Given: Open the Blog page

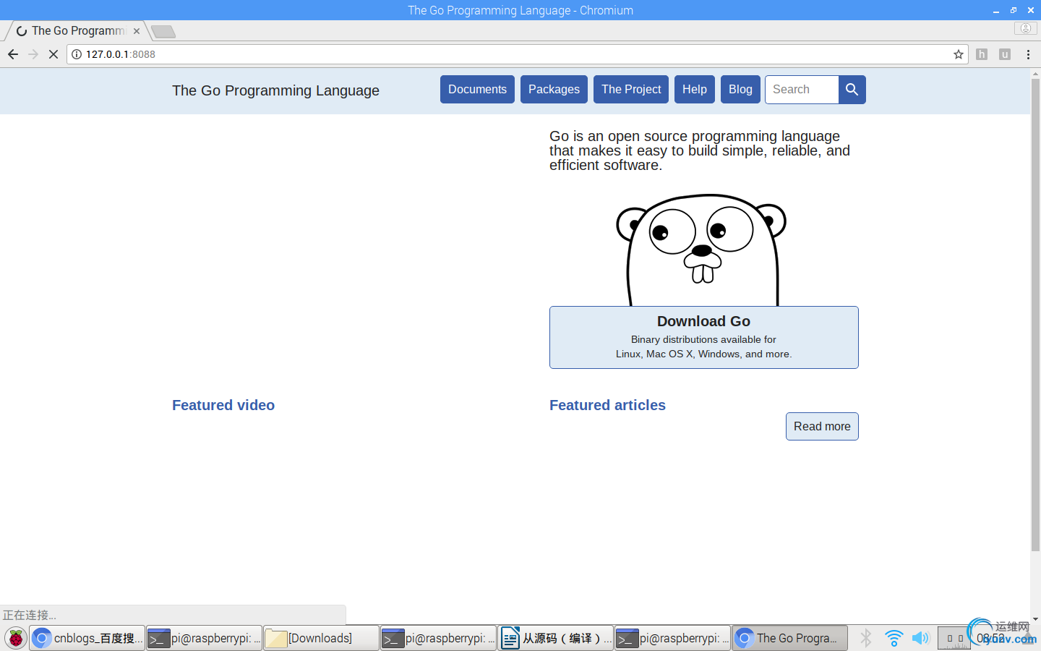Looking at the screenshot, I should tap(740, 90).
